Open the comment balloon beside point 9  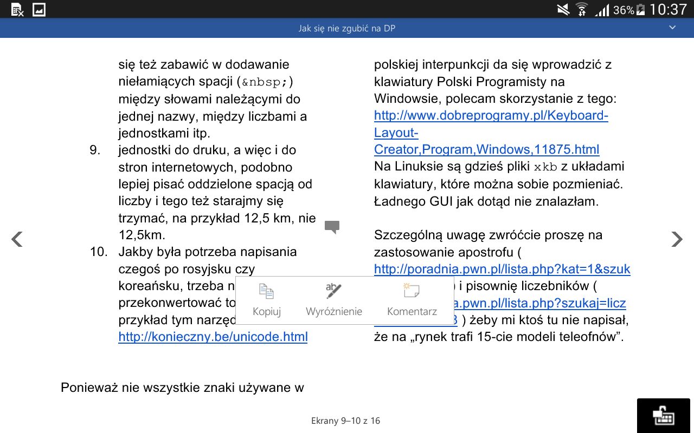coord(332,227)
